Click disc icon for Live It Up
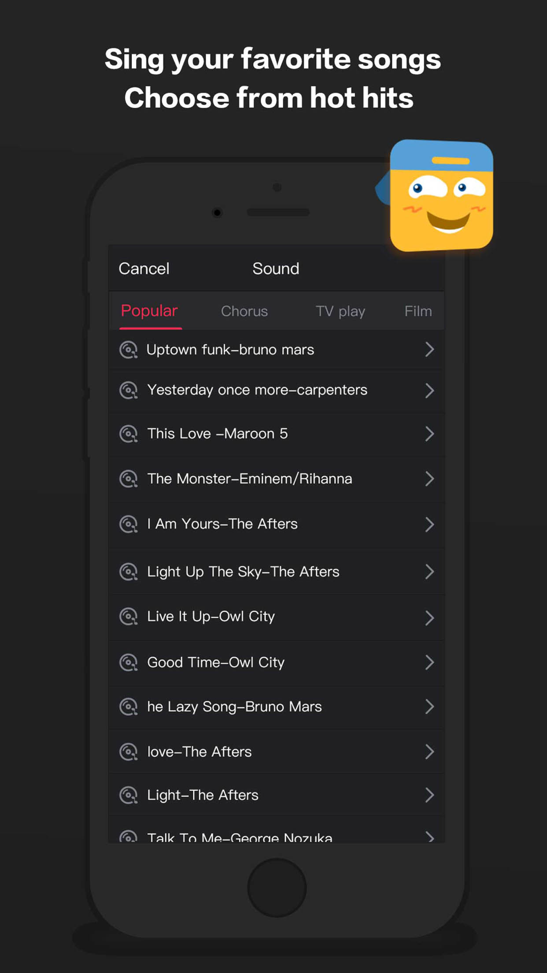Image resolution: width=547 pixels, height=973 pixels. coord(129,617)
